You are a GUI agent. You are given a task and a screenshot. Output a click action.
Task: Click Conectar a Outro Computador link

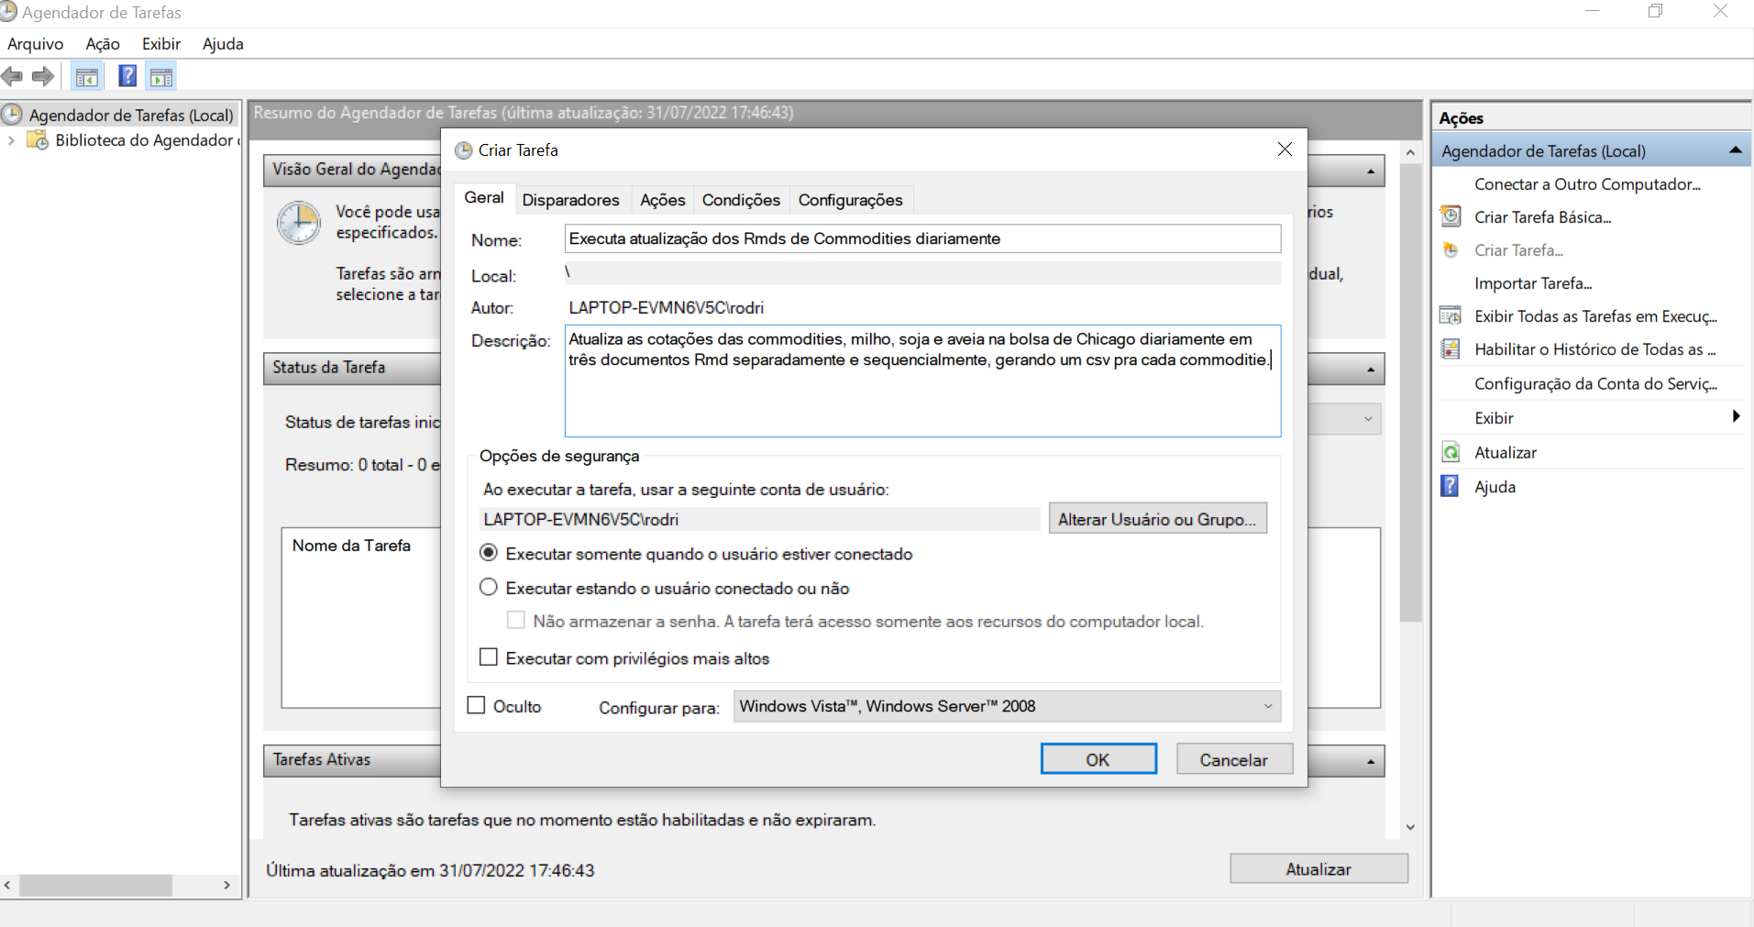[x=1587, y=184]
